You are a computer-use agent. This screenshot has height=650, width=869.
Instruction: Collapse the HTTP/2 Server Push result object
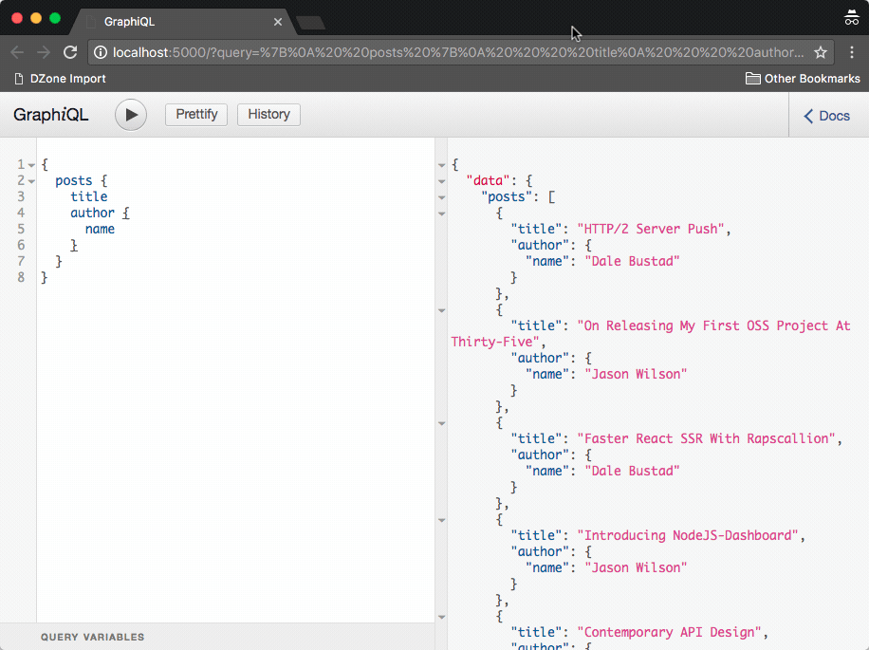pyautogui.click(x=442, y=214)
